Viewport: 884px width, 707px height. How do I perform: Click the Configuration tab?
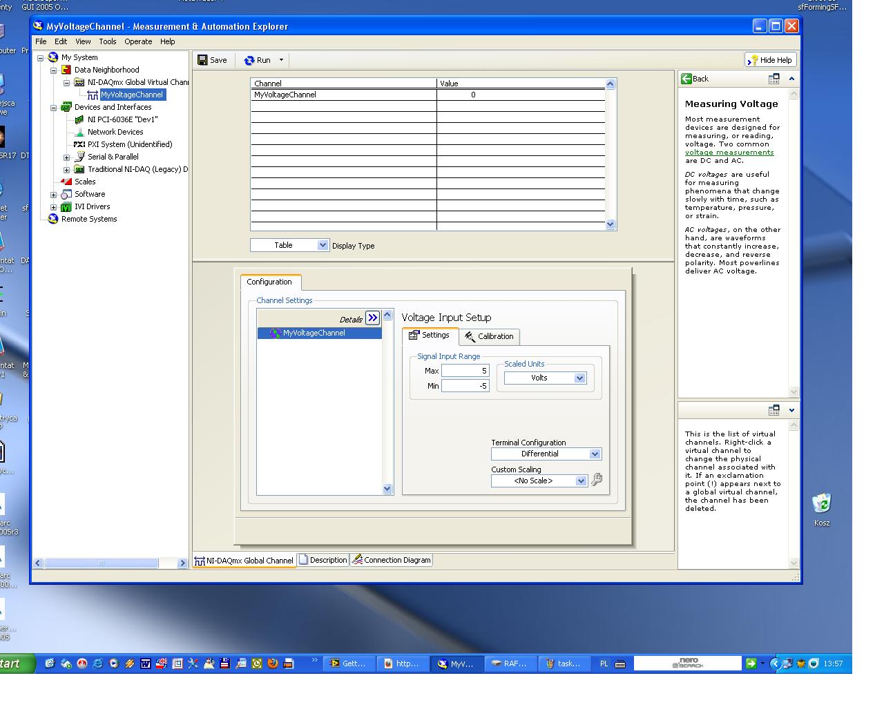(269, 282)
